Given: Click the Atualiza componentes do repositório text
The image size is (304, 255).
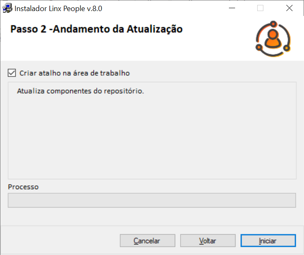Looking at the screenshot, I should (80, 91).
